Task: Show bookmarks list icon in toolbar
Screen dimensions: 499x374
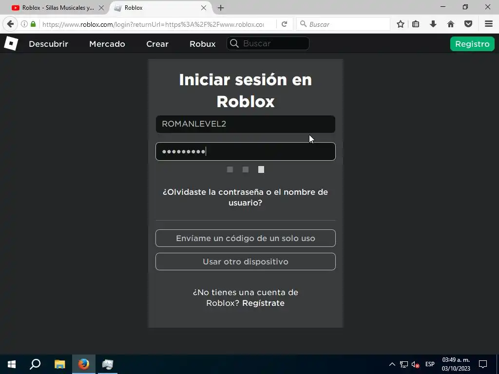Action: click(416, 24)
